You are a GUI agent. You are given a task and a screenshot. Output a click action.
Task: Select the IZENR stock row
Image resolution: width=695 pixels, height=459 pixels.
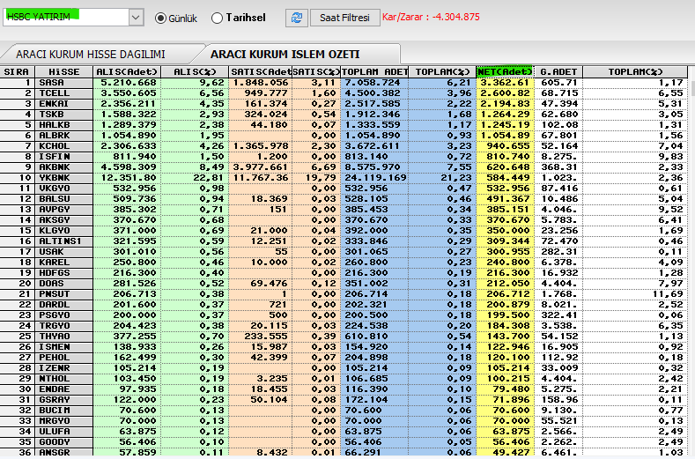click(344, 368)
